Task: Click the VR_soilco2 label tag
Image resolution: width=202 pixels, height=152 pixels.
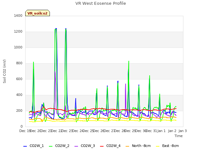Action: 38,13
